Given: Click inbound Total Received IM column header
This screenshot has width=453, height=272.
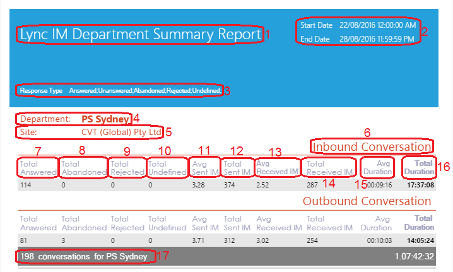Looking at the screenshot, I should [x=329, y=168].
